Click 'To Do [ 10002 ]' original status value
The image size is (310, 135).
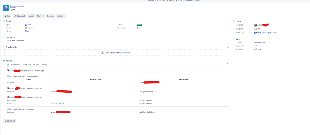57,103
